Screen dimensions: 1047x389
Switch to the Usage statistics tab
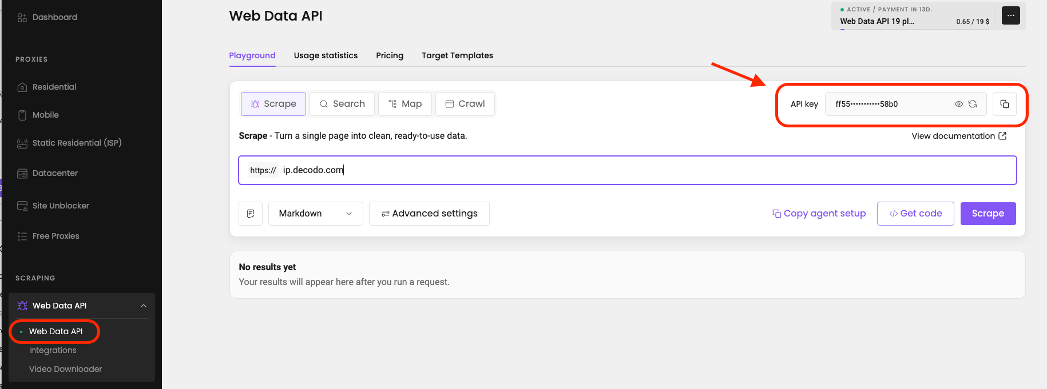[326, 55]
